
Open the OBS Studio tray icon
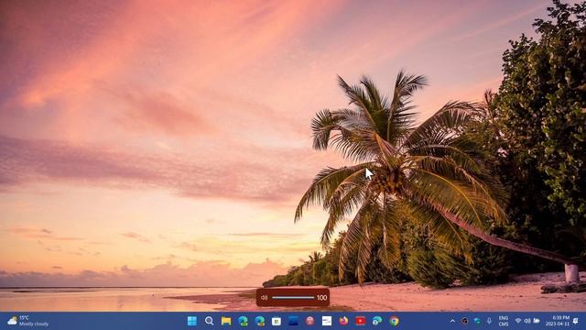(x=465, y=321)
